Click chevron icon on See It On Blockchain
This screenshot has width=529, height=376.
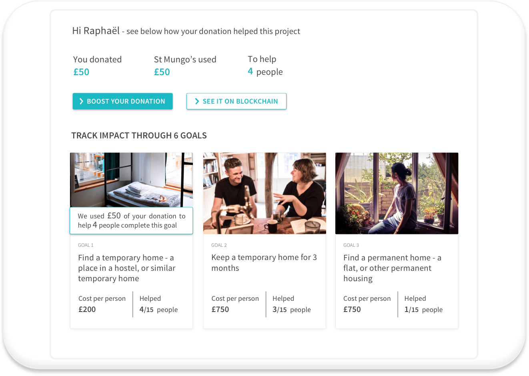pyautogui.click(x=197, y=101)
